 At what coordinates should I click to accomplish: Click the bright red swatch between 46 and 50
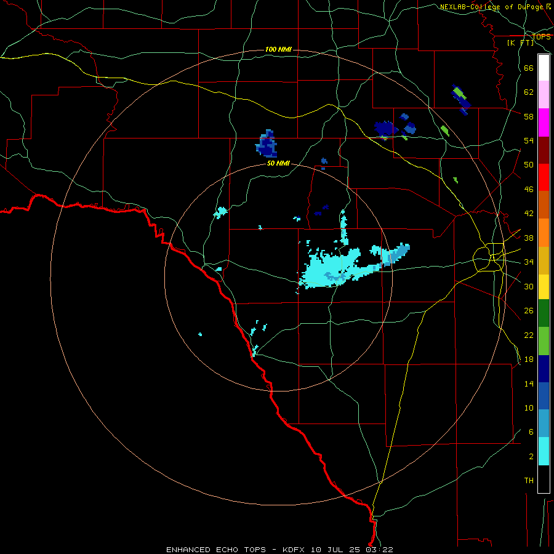point(544,177)
